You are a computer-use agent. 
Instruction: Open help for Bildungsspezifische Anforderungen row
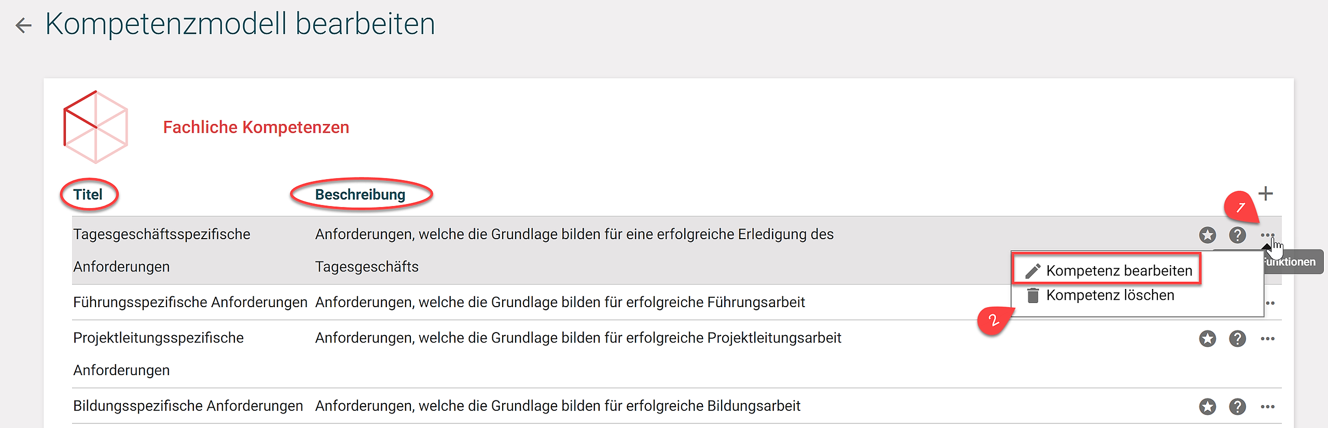click(x=1237, y=406)
